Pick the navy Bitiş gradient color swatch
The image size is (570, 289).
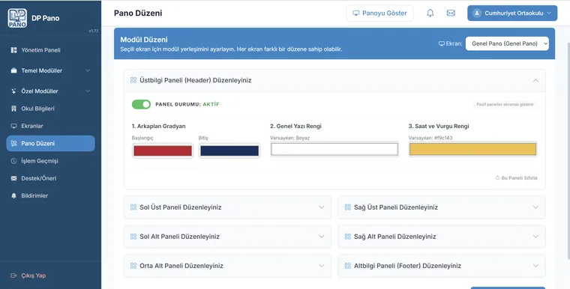(229, 150)
